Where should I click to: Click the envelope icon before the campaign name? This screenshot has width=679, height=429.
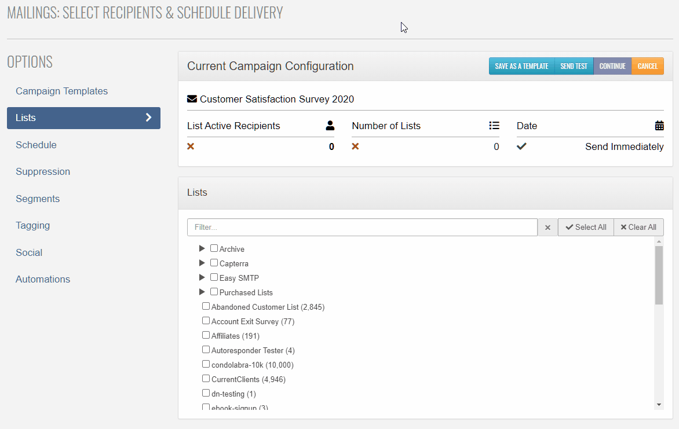point(192,99)
